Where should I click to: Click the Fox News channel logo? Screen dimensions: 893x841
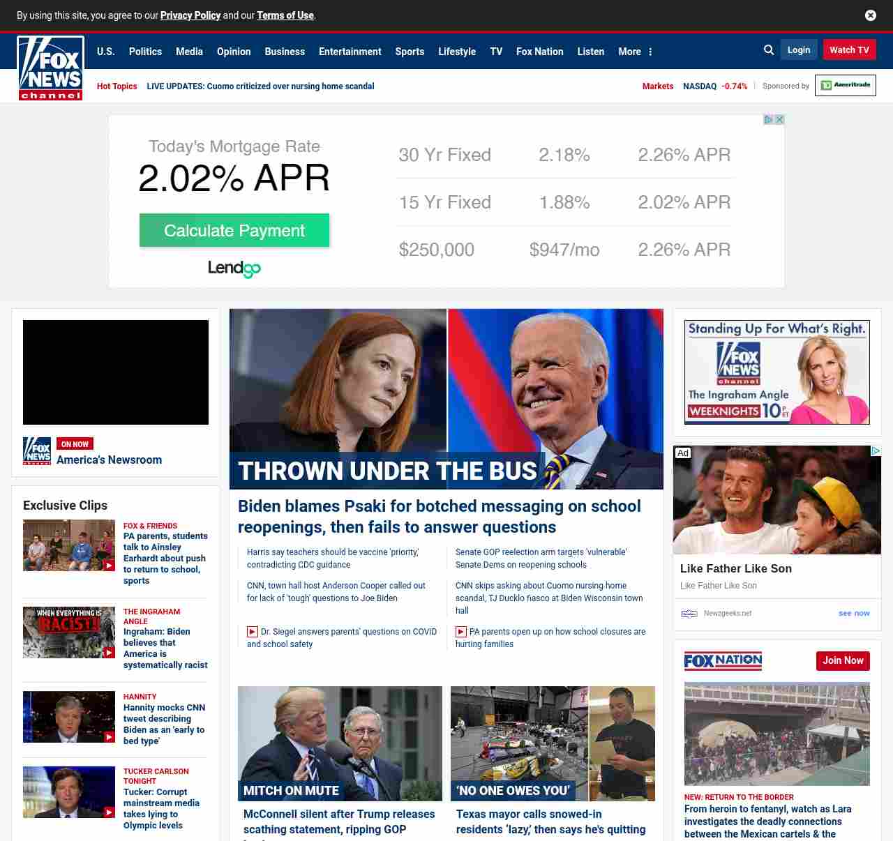[50, 68]
